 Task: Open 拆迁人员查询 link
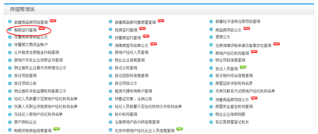(x=226, y=69)
